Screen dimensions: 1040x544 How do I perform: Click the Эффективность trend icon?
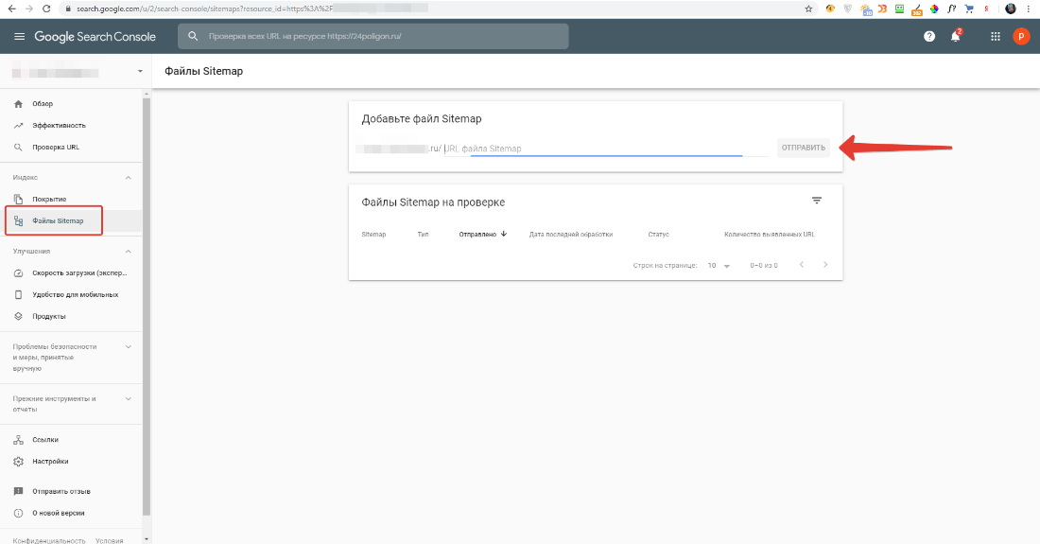(x=19, y=126)
